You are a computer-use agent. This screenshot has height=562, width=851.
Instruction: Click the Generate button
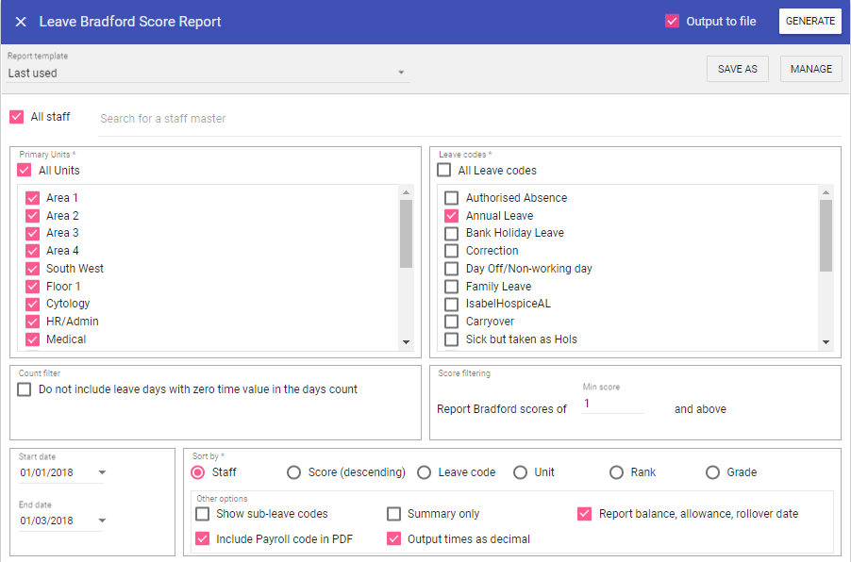coord(809,22)
